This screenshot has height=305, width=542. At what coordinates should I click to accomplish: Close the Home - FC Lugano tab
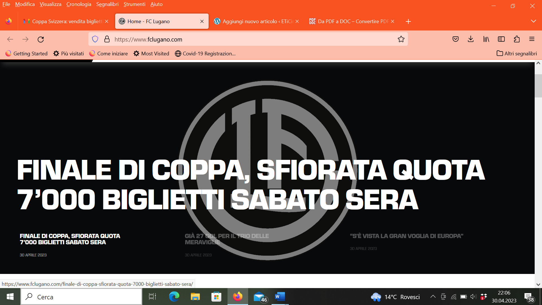(x=202, y=21)
